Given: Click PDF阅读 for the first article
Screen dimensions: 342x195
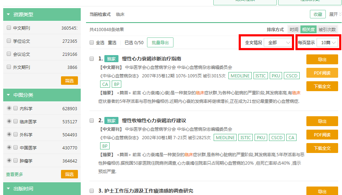Looking at the screenshot, I should coord(322,73).
